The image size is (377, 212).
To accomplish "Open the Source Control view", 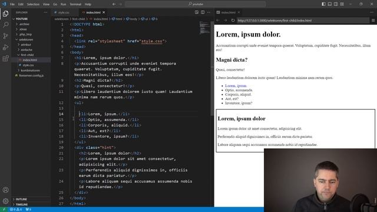I will (5, 36).
